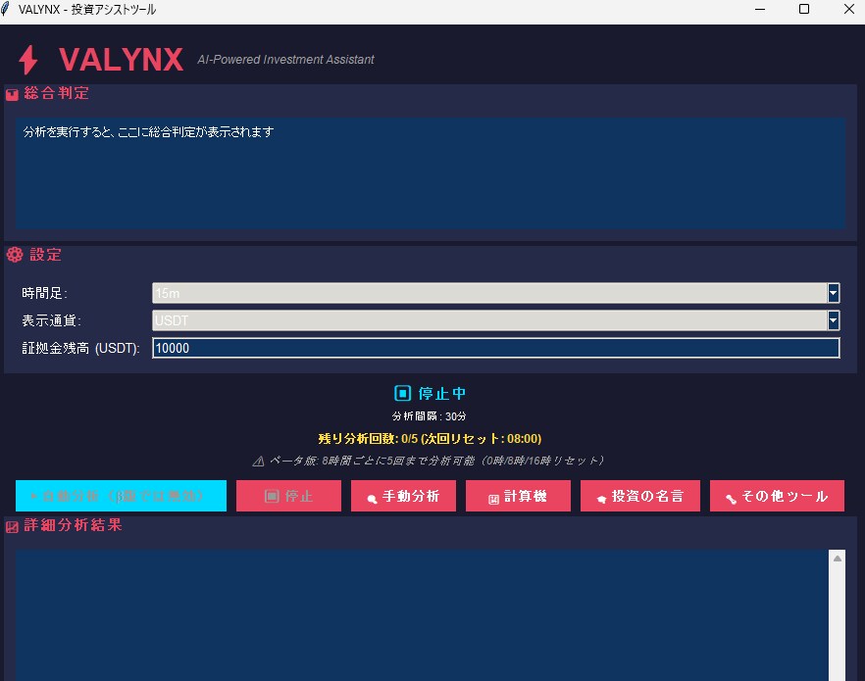Click the detail results vertical scrollbar track
The width and height of the screenshot is (865, 681).
837,625
